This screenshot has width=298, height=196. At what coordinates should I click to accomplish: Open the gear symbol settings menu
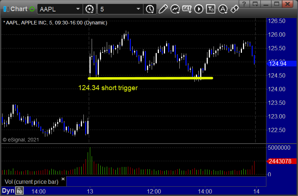(90, 9)
